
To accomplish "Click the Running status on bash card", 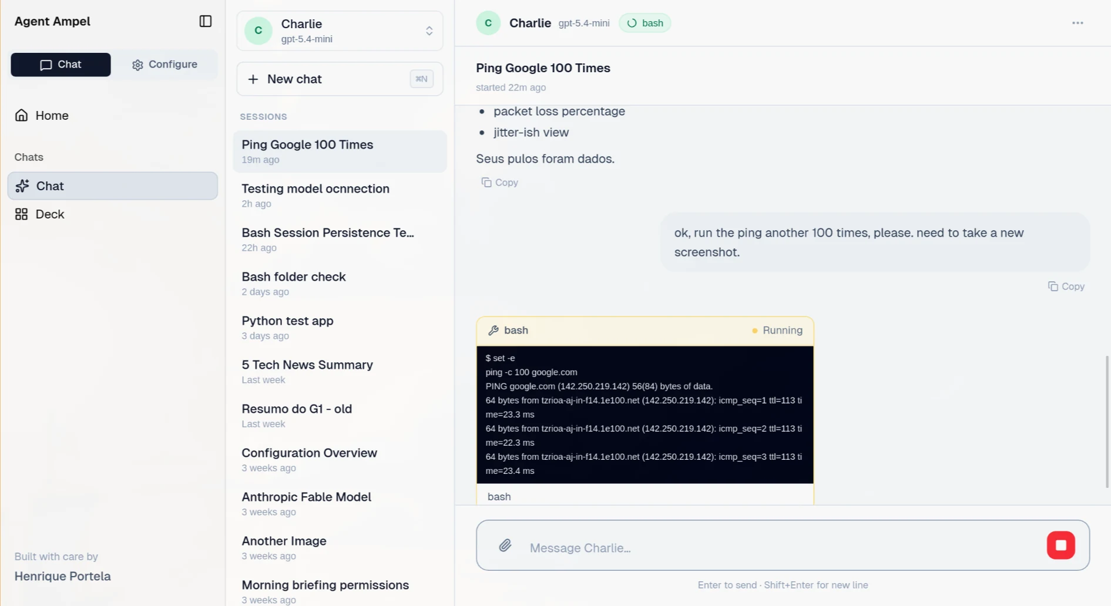I will click(x=777, y=331).
